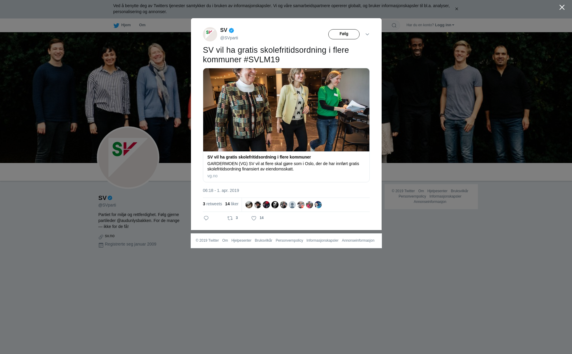Open Personvernpolicy in the right sidebar footer
Viewport: 572px width, 354px height.
pyautogui.click(x=412, y=196)
